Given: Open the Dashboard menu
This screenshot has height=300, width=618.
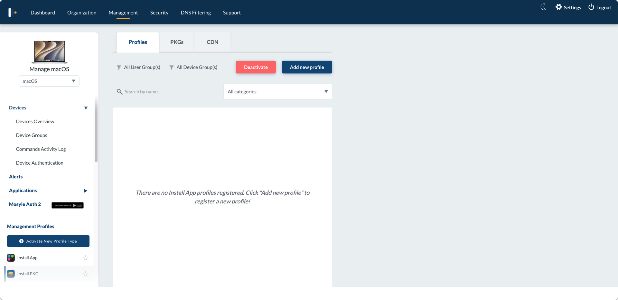Looking at the screenshot, I should click(x=43, y=13).
